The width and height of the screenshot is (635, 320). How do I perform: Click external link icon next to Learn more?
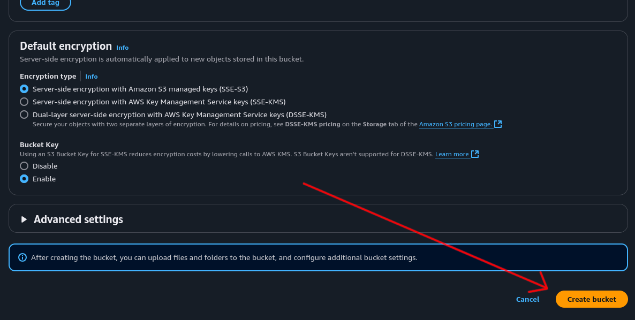click(475, 154)
